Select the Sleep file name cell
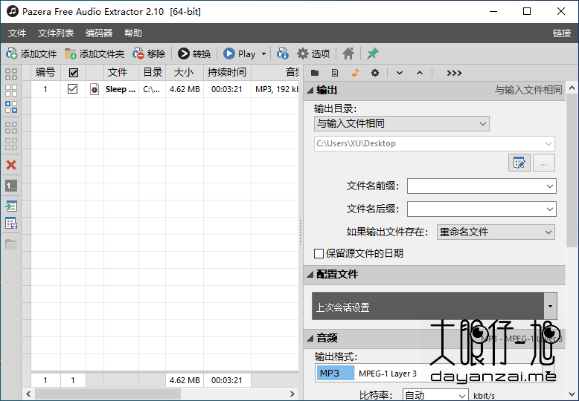Screen dimensions: 579x401 pos(121,89)
